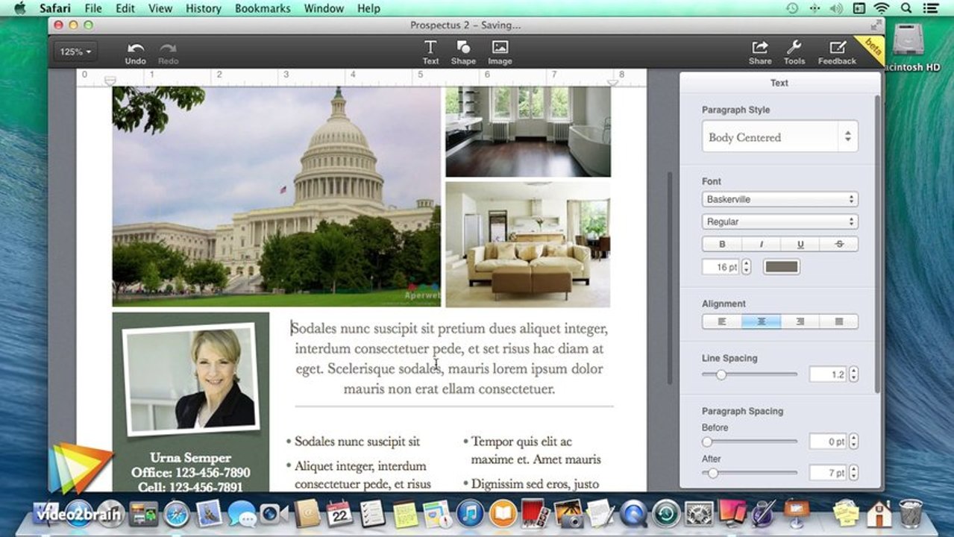Toggle Underline text formatting
Image resolution: width=954 pixels, height=537 pixels.
800,244
